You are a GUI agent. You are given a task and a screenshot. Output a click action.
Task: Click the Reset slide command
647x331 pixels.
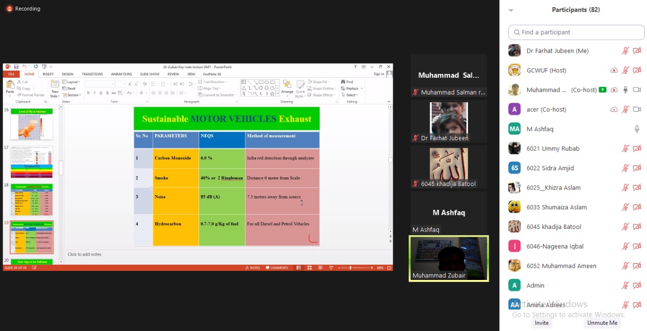click(69, 88)
